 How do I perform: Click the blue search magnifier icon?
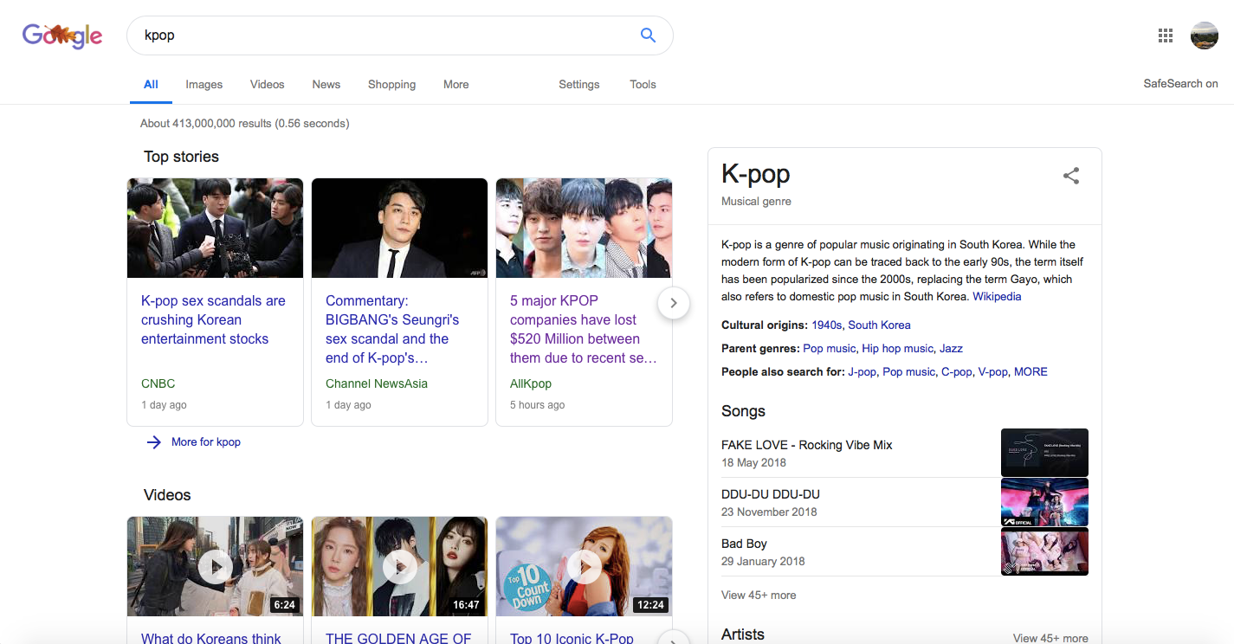pos(648,35)
